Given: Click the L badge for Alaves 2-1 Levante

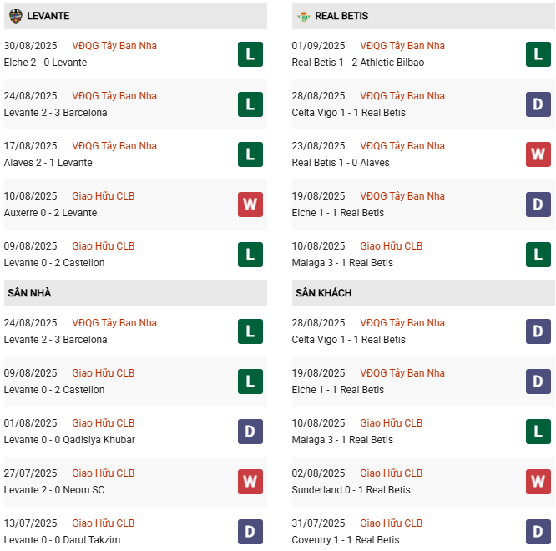Looking at the screenshot, I should pos(250,154).
